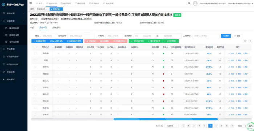Go to next page with right arrow

pos(232,126)
